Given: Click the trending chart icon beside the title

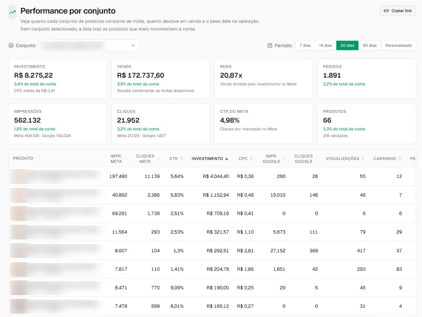Looking at the screenshot, I should [x=12, y=12].
